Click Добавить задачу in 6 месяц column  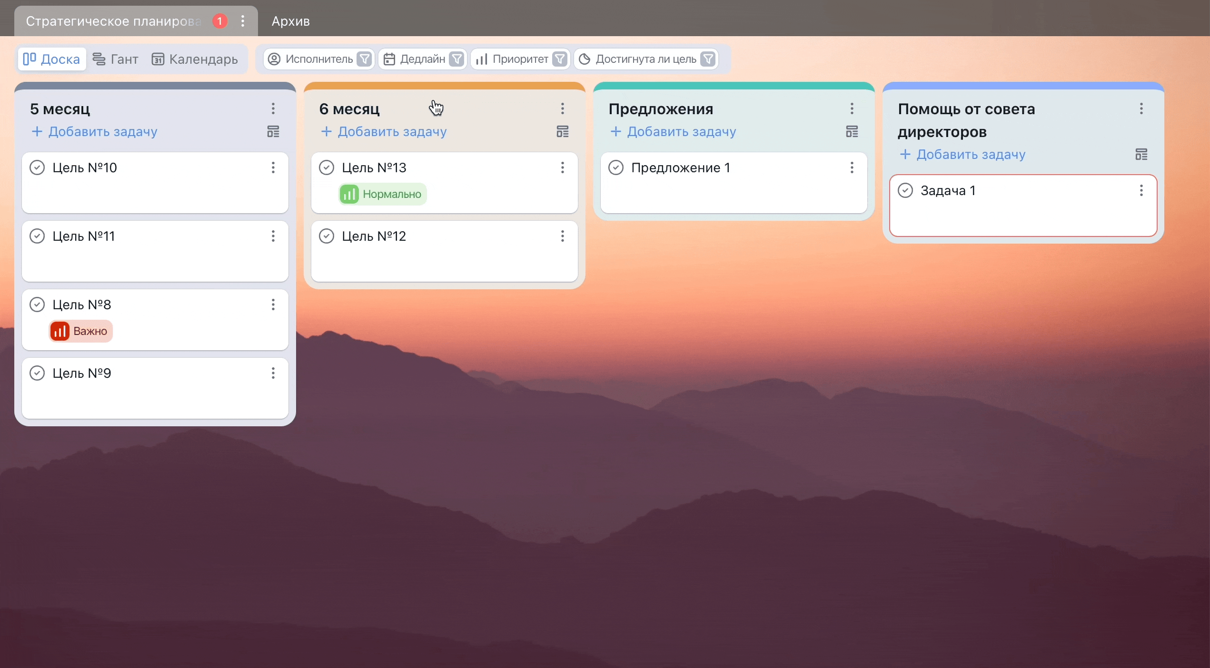(x=385, y=132)
